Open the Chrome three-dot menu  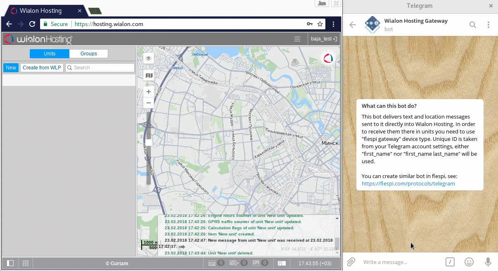point(334,24)
